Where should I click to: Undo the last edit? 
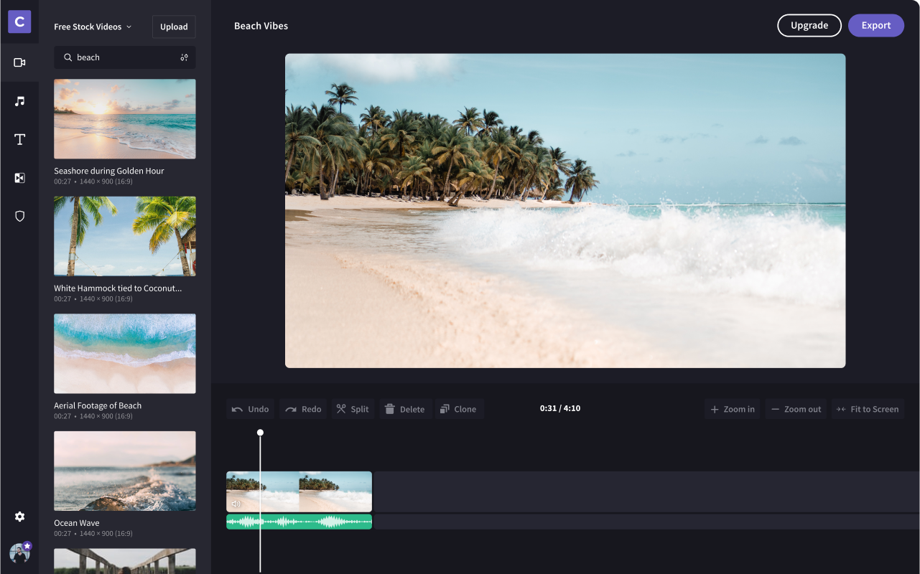(x=251, y=409)
